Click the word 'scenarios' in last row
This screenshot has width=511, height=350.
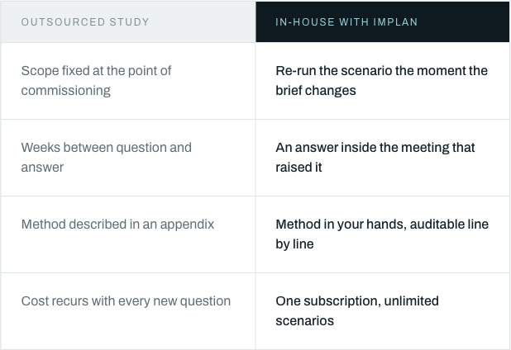(x=305, y=321)
